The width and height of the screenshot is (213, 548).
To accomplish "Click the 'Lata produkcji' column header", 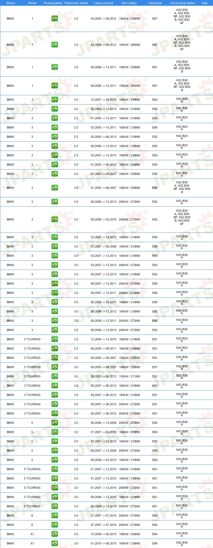I will pyautogui.click(x=104, y=3).
